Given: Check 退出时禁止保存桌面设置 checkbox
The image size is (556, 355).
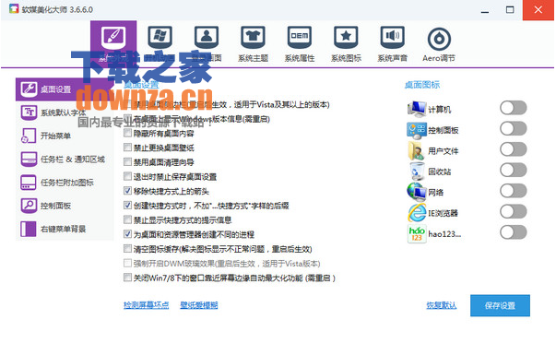Looking at the screenshot, I should (127, 176).
